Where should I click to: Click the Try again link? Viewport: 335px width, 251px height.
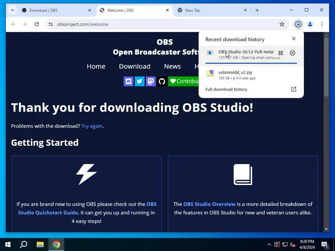click(92, 126)
